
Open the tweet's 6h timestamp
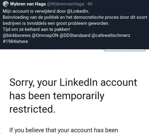pyautogui.click(x=90, y=4)
